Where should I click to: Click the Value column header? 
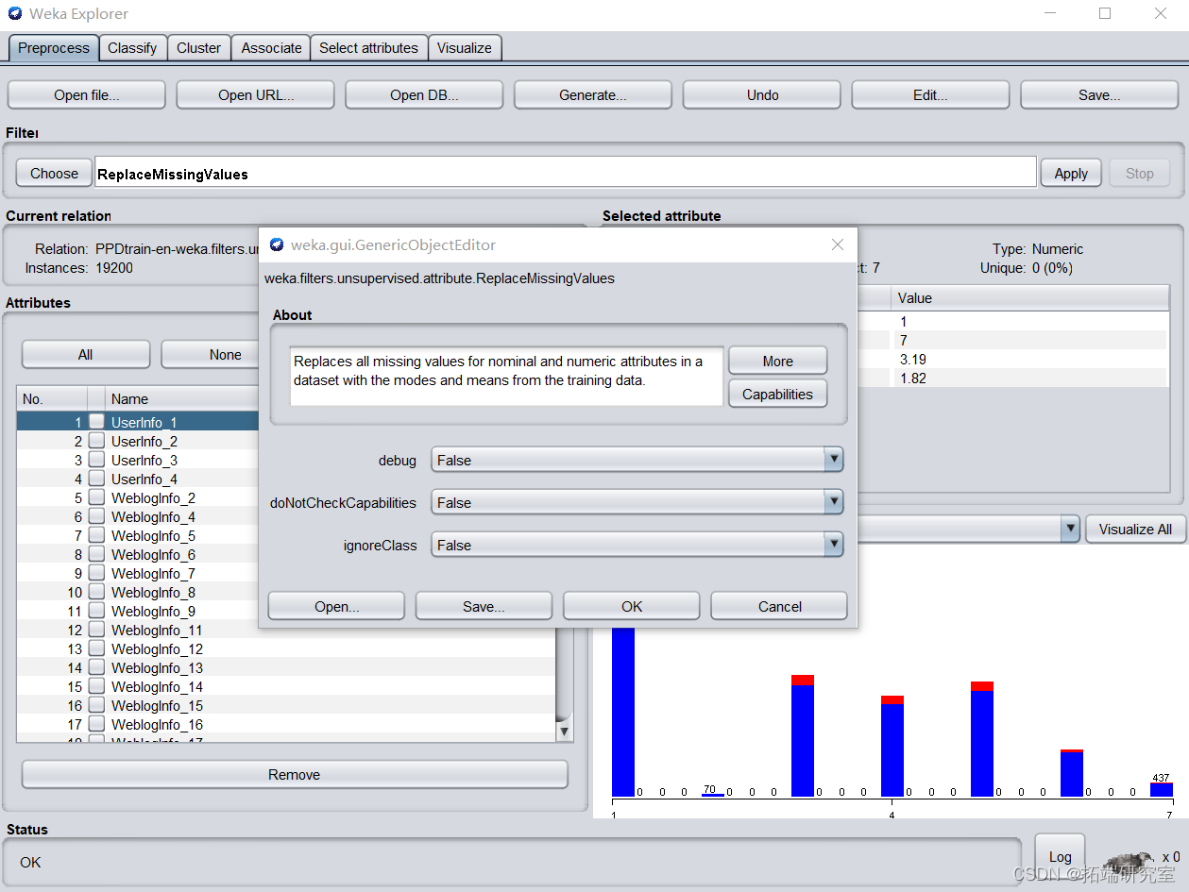tap(1029, 298)
